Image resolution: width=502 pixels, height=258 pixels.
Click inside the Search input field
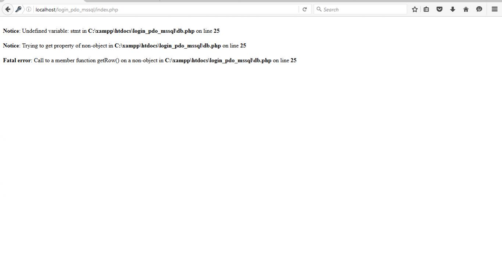coord(360,9)
